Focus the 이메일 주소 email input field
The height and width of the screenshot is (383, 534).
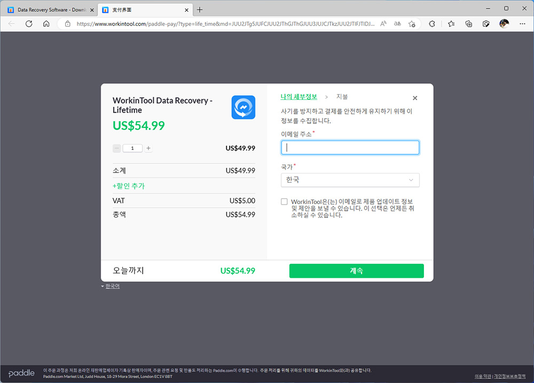pyautogui.click(x=350, y=147)
